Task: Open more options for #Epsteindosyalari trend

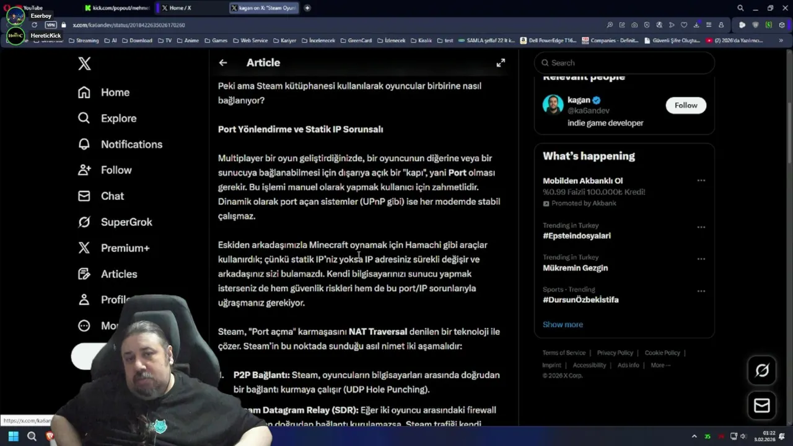Action: (x=701, y=227)
